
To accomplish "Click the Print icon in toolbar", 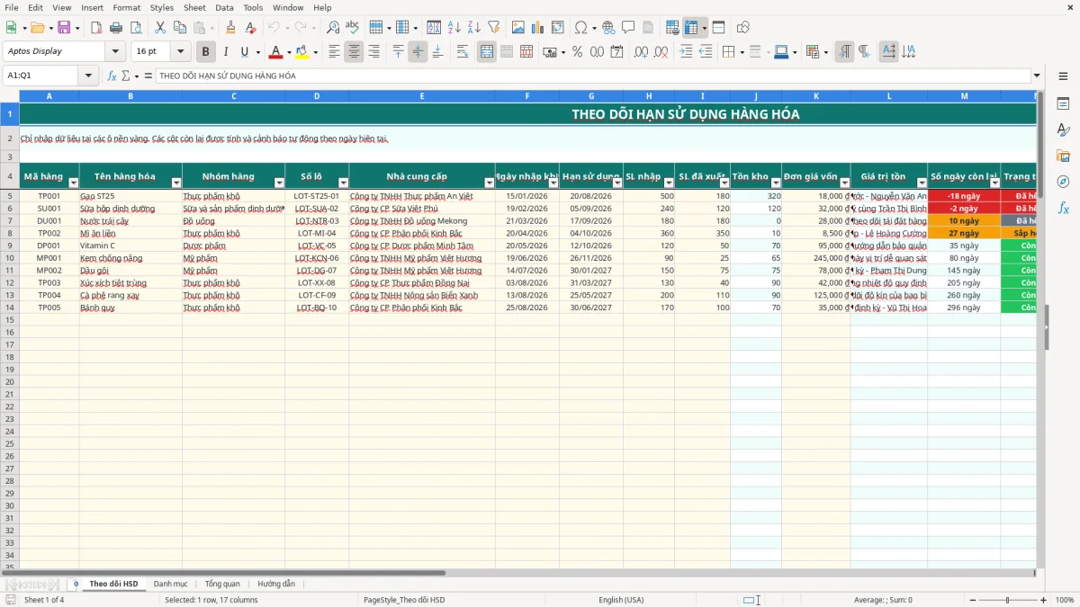I will (x=116, y=28).
